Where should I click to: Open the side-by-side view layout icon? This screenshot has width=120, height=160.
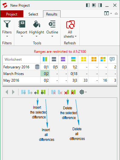point(106,13)
